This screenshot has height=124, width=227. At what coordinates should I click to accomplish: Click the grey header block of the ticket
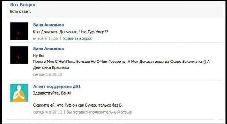click(x=115, y=9)
